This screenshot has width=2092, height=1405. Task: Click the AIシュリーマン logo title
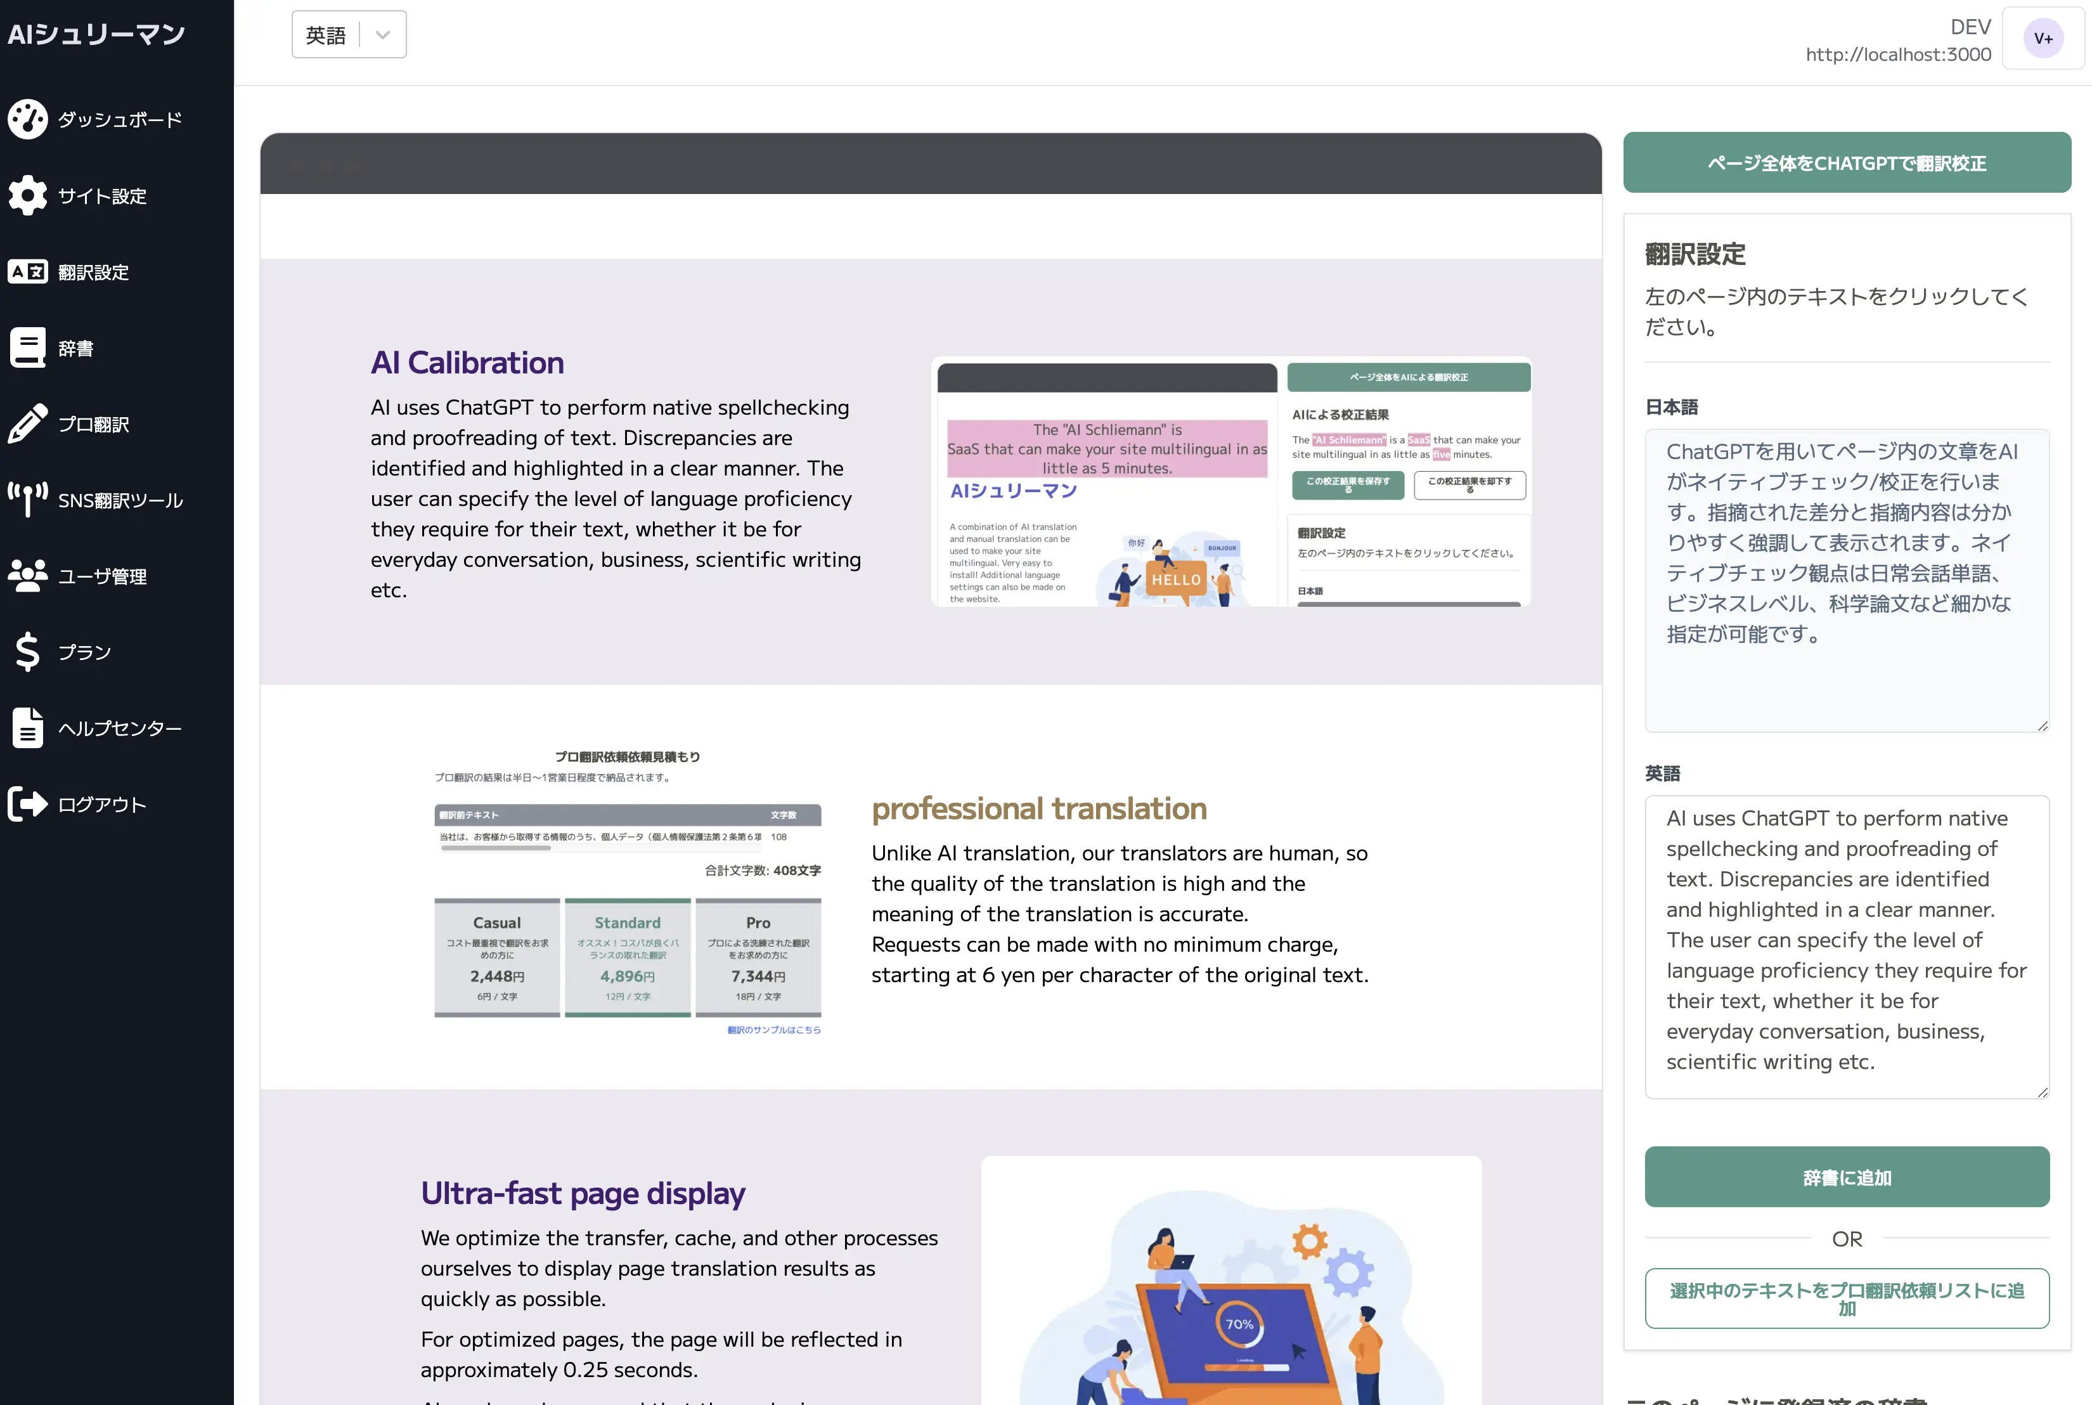click(x=97, y=34)
